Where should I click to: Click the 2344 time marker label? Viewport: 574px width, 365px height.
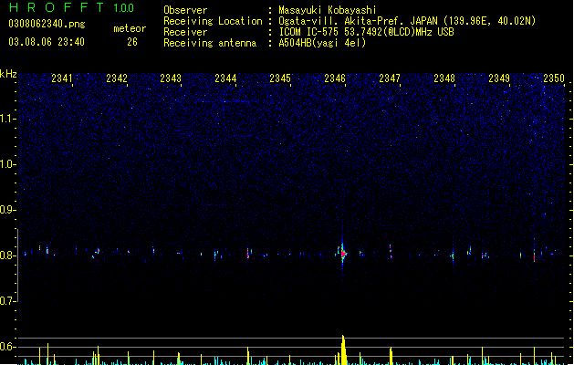pyautogui.click(x=225, y=78)
